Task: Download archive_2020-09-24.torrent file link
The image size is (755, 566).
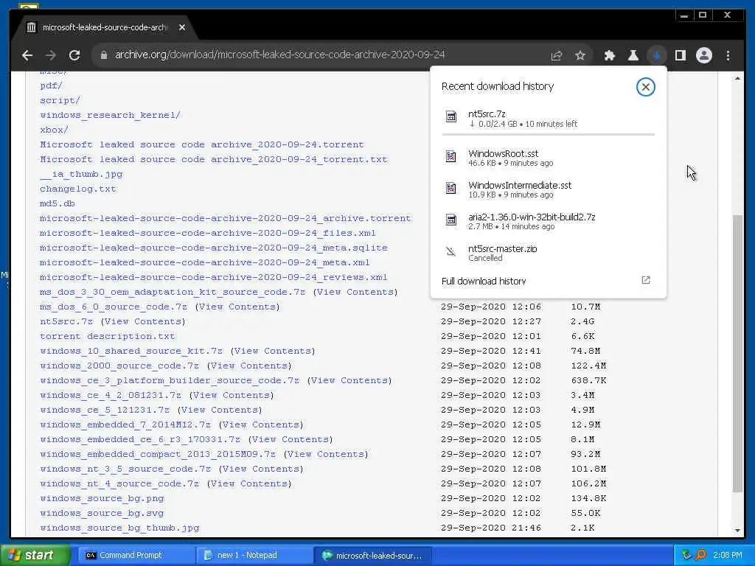Action: coord(202,144)
